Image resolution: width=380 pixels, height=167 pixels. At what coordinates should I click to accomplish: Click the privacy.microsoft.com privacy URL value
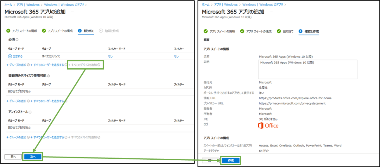(292, 103)
